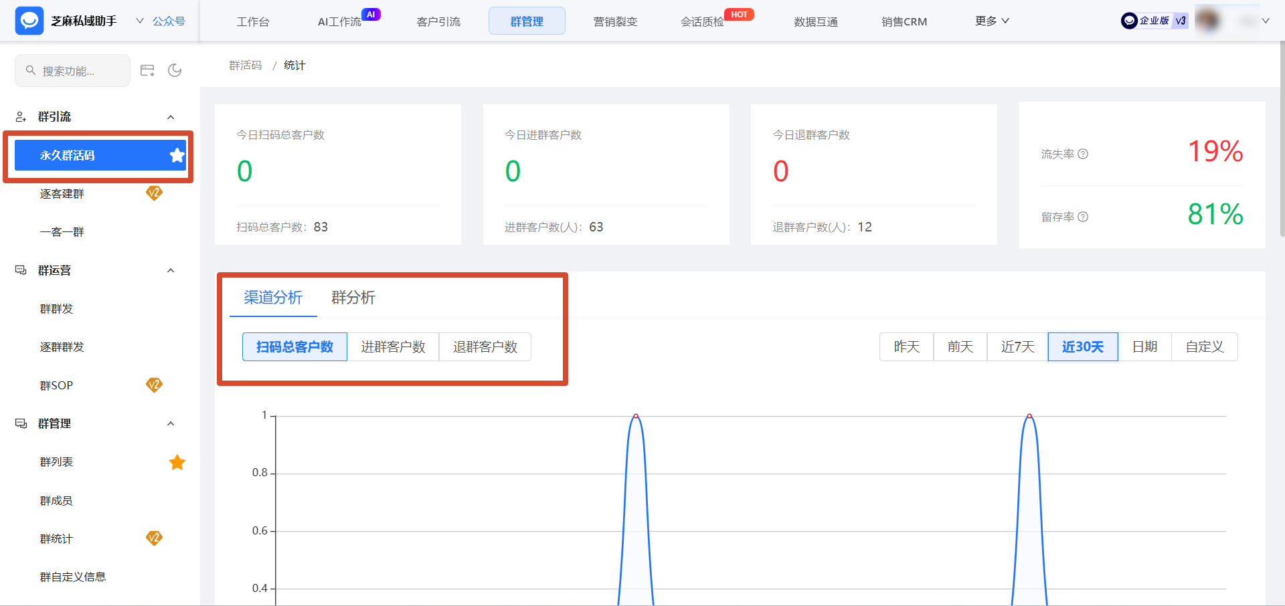1285x606 pixels.
Task: Select the 自定义 time range option
Action: (1205, 346)
